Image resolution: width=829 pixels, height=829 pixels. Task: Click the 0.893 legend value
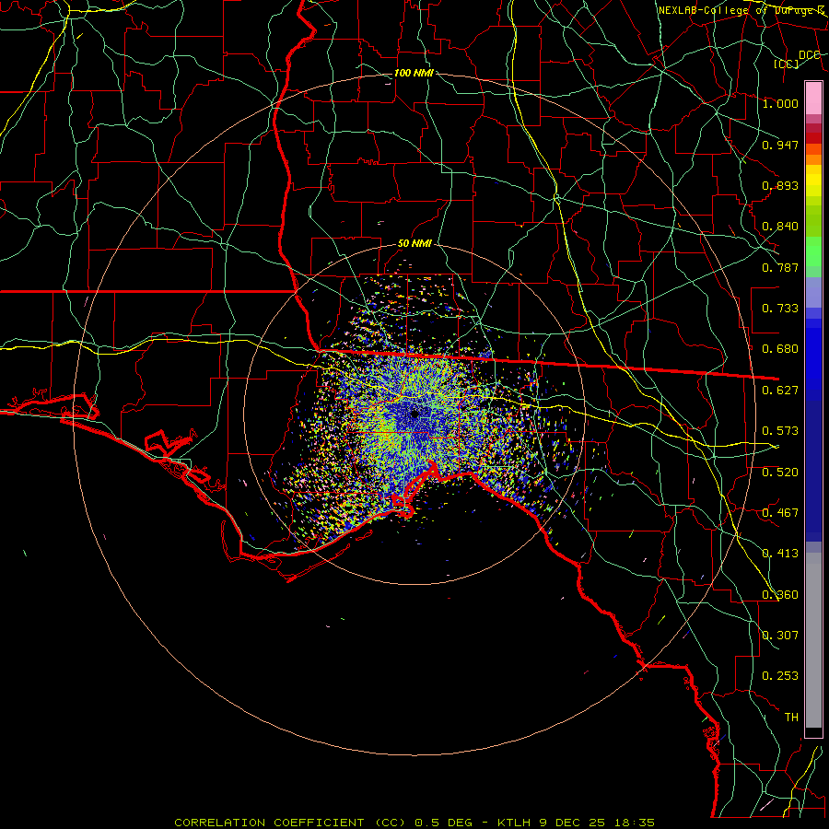(780, 185)
